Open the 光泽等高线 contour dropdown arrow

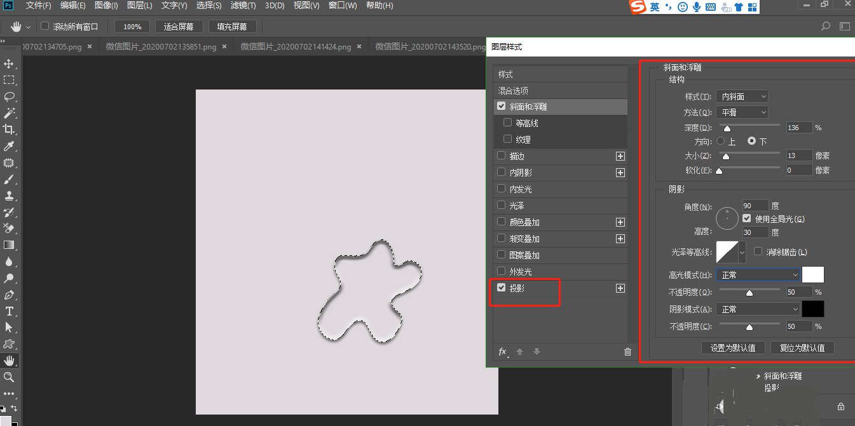(742, 251)
